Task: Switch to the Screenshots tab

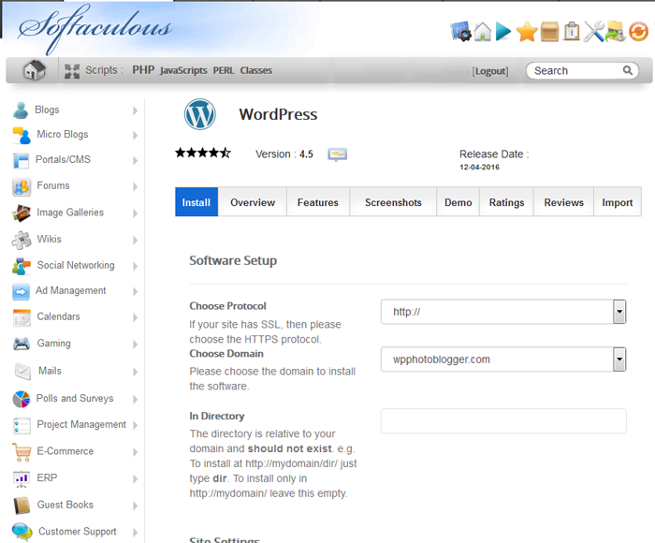Action: 393,202
